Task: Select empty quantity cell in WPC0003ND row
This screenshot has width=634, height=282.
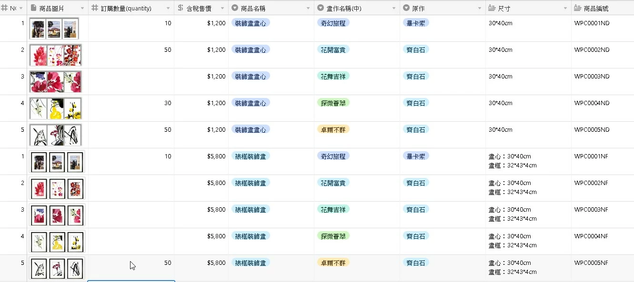Action: (131, 82)
